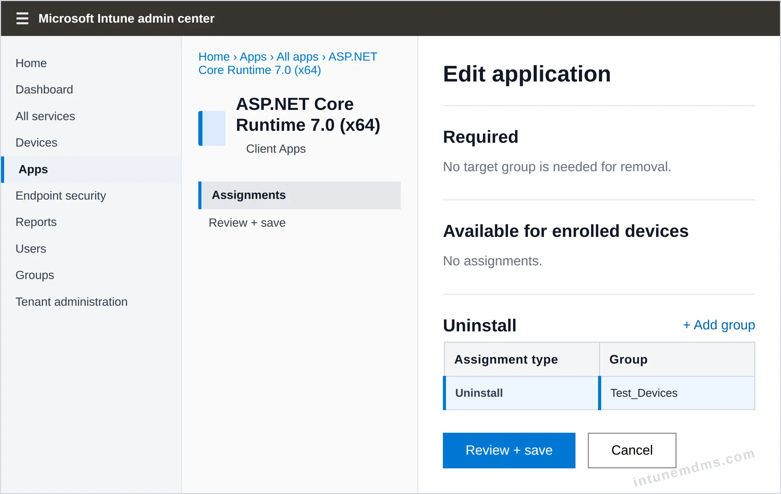This screenshot has width=781, height=494.
Task: Navigate to Reports
Action: [36, 222]
